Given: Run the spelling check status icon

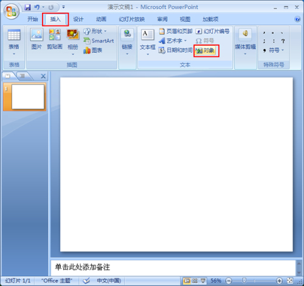Looking at the screenshot, I should [x=86, y=281].
